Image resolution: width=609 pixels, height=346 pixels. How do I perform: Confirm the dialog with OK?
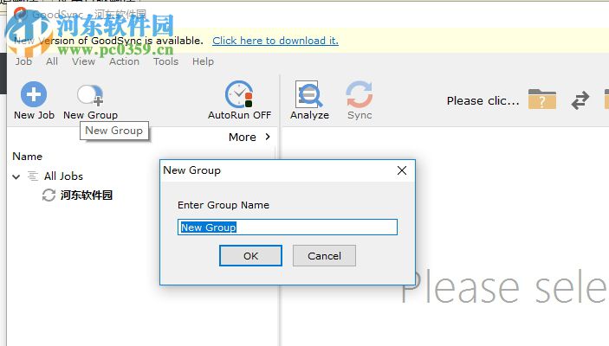click(250, 256)
